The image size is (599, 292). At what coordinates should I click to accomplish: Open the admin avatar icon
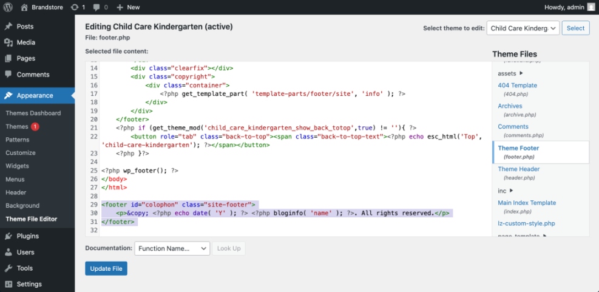click(x=591, y=7)
